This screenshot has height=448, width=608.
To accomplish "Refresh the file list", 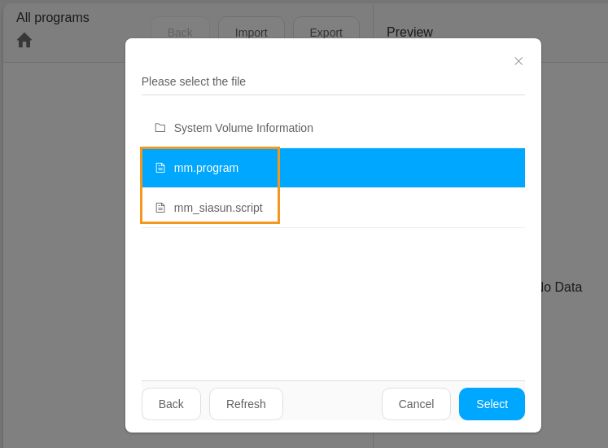I will [x=246, y=404].
